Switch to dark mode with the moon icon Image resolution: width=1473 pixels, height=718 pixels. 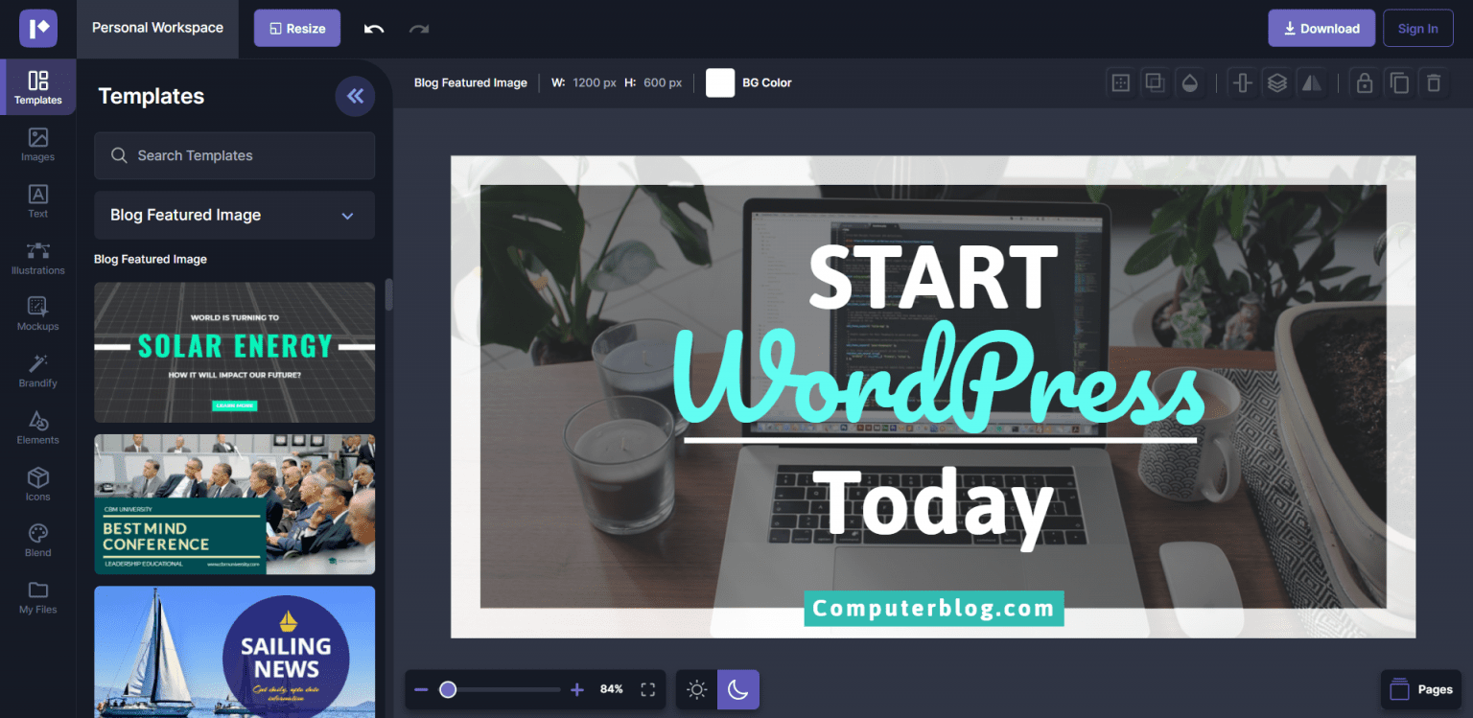[738, 689]
